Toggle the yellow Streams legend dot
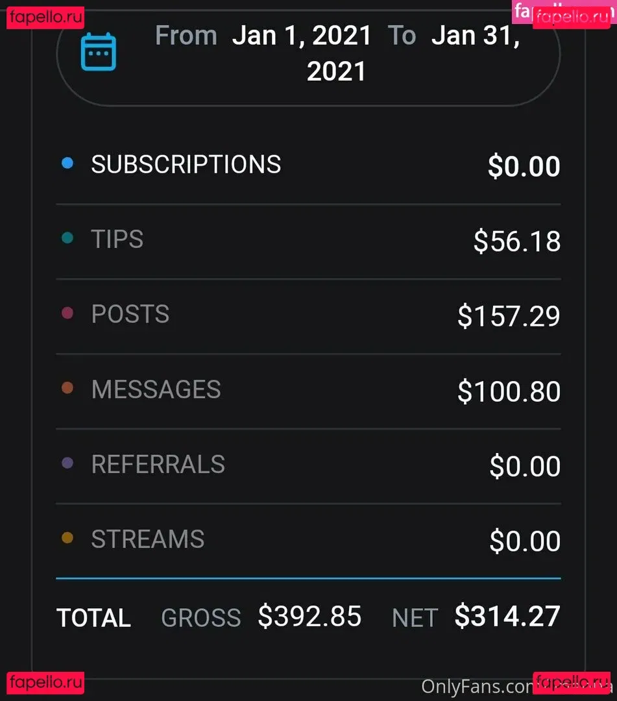617x701 pixels. click(67, 538)
